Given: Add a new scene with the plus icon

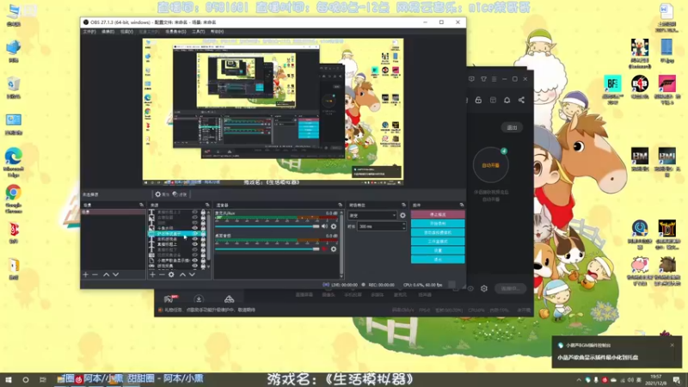Looking at the screenshot, I should [x=85, y=274].
